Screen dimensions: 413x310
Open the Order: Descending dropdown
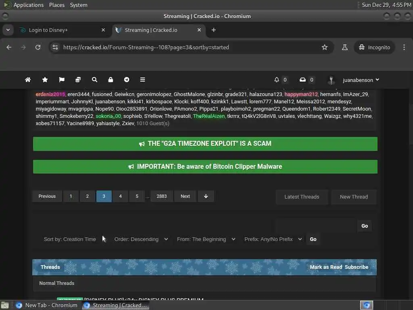coord(141,239)
